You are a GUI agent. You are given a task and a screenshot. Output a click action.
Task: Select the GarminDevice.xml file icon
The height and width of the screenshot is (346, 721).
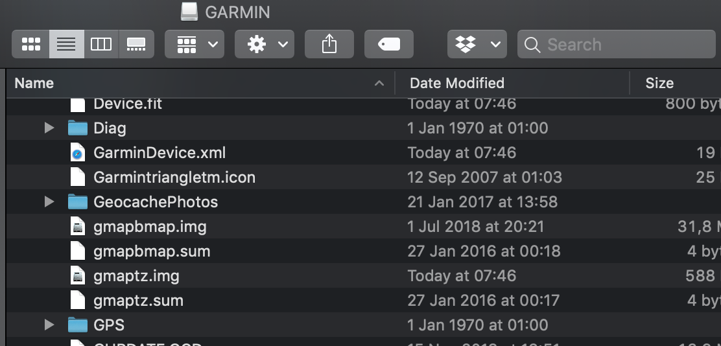[x=78, y=152]
